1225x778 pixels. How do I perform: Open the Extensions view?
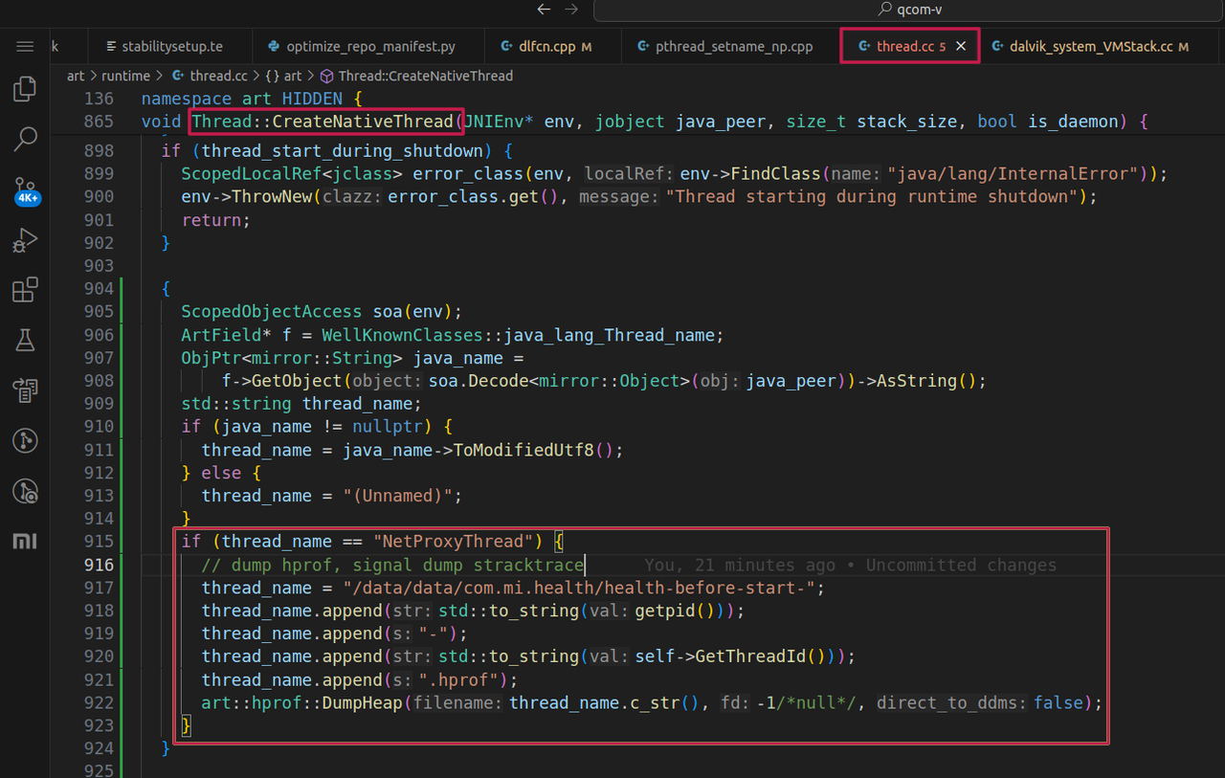25,290
